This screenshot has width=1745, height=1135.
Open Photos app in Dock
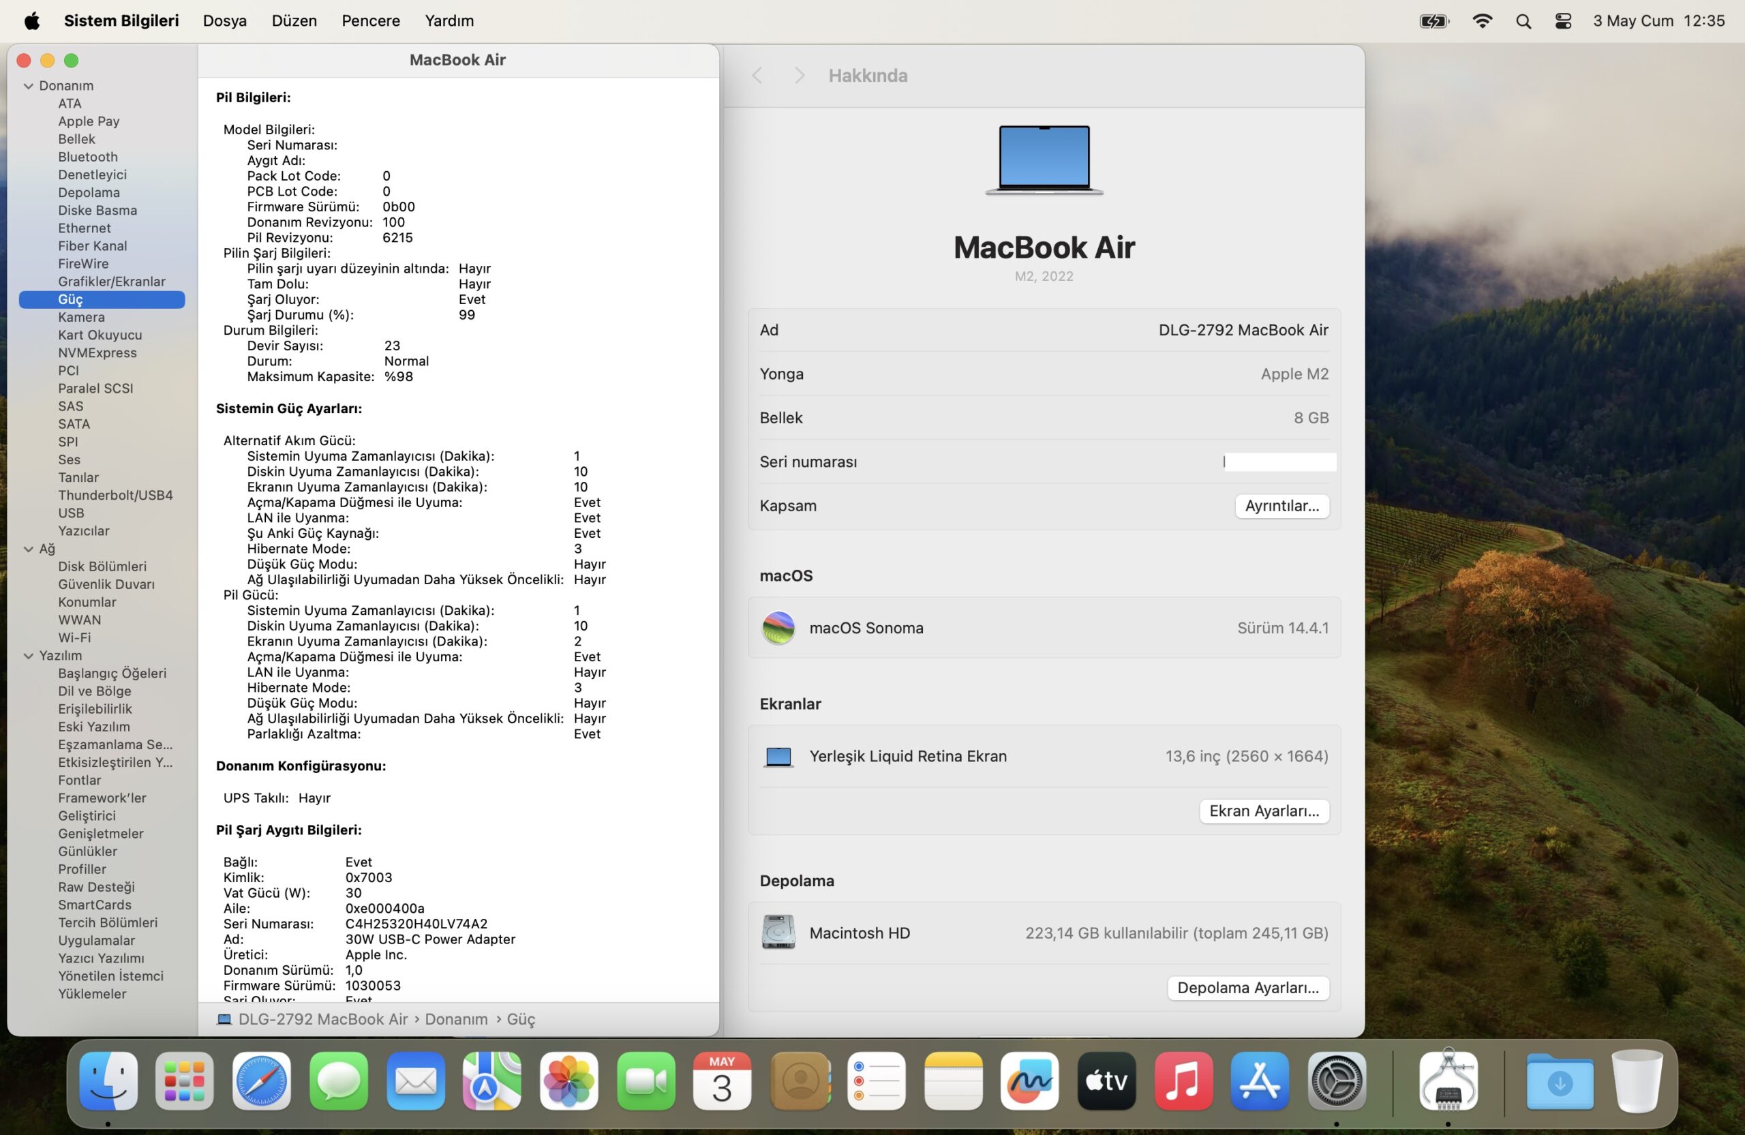pyautogui.click(x=569, y=1080)
